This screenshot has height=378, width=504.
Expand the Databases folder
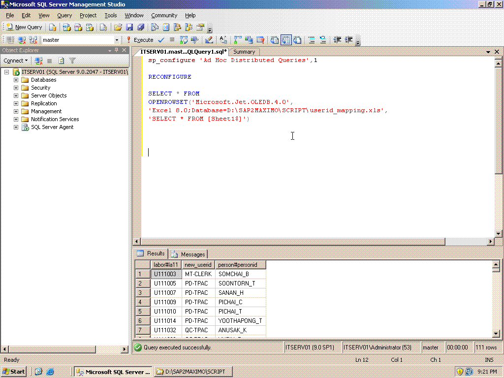16,80
